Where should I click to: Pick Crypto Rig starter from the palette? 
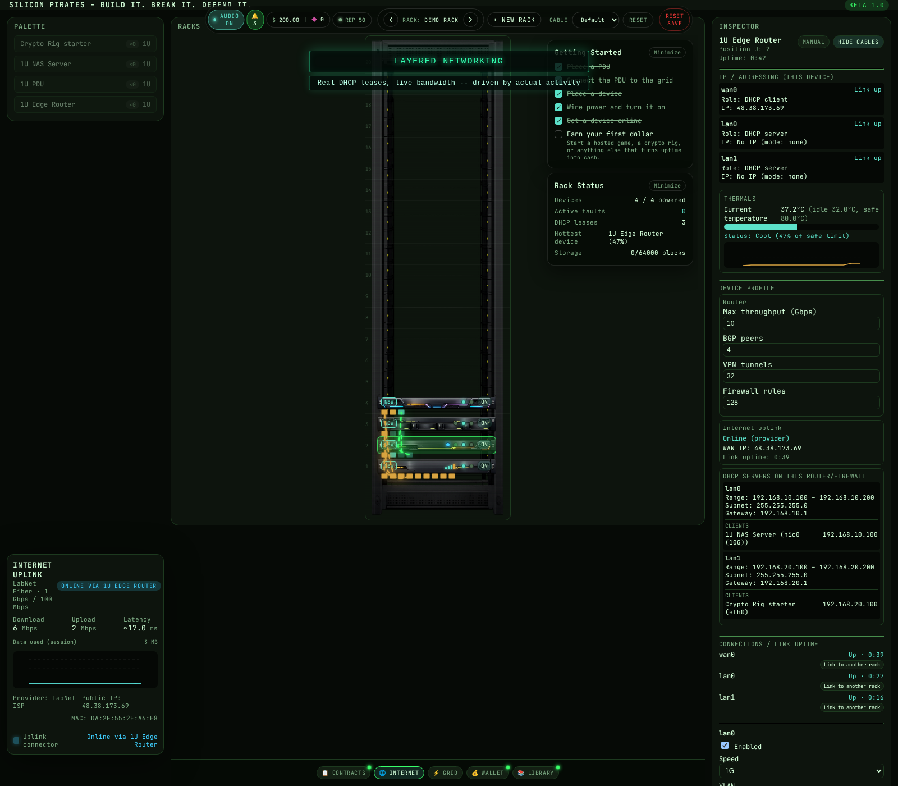[85, 44]
